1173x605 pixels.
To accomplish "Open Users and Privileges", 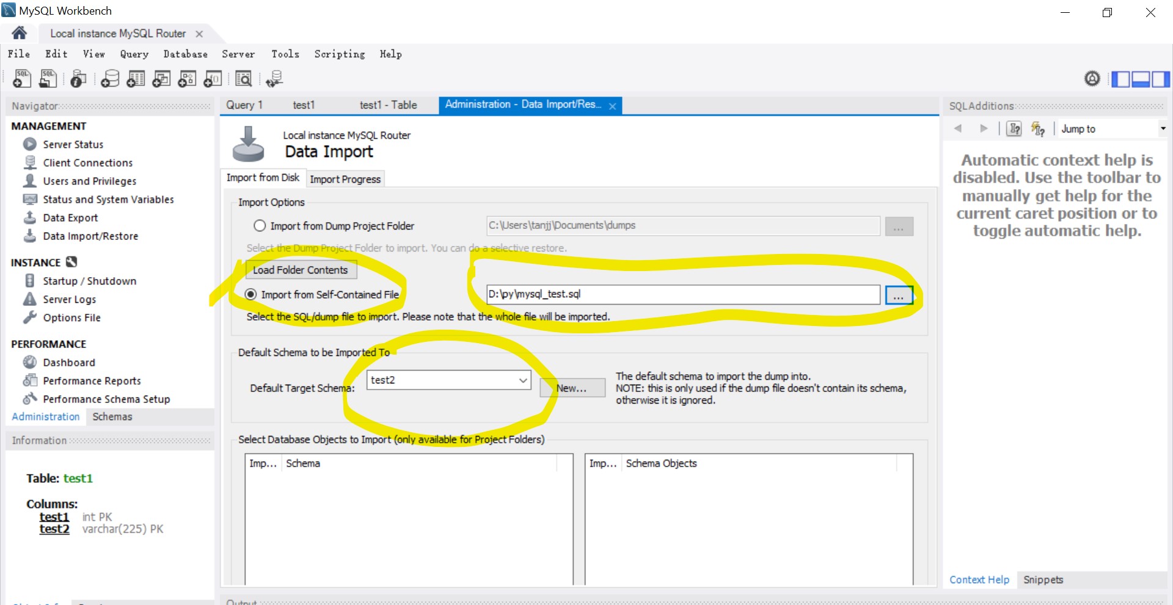I will 89,181.
